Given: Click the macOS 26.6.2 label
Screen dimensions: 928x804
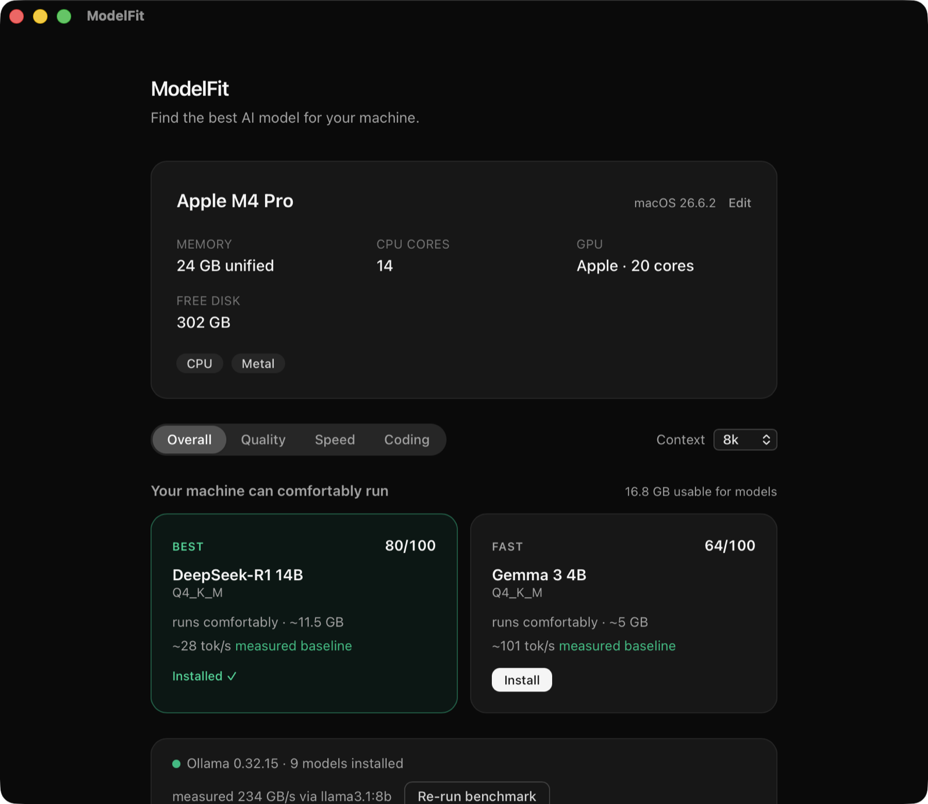Looking at the screenshot, I should (675, 203).
